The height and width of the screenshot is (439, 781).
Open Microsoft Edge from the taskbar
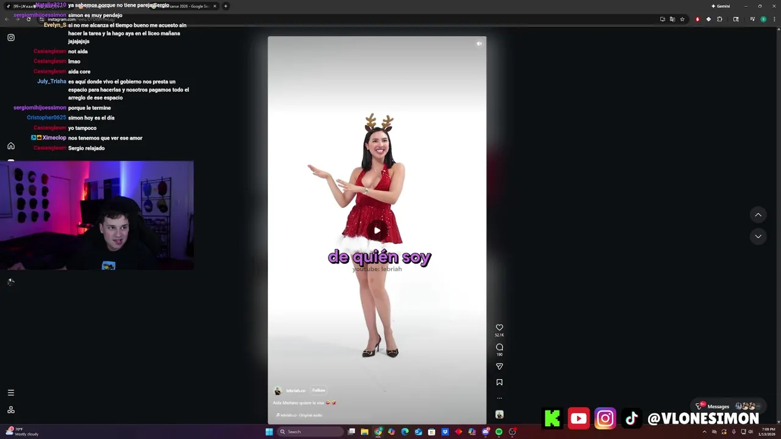(405, 432)
